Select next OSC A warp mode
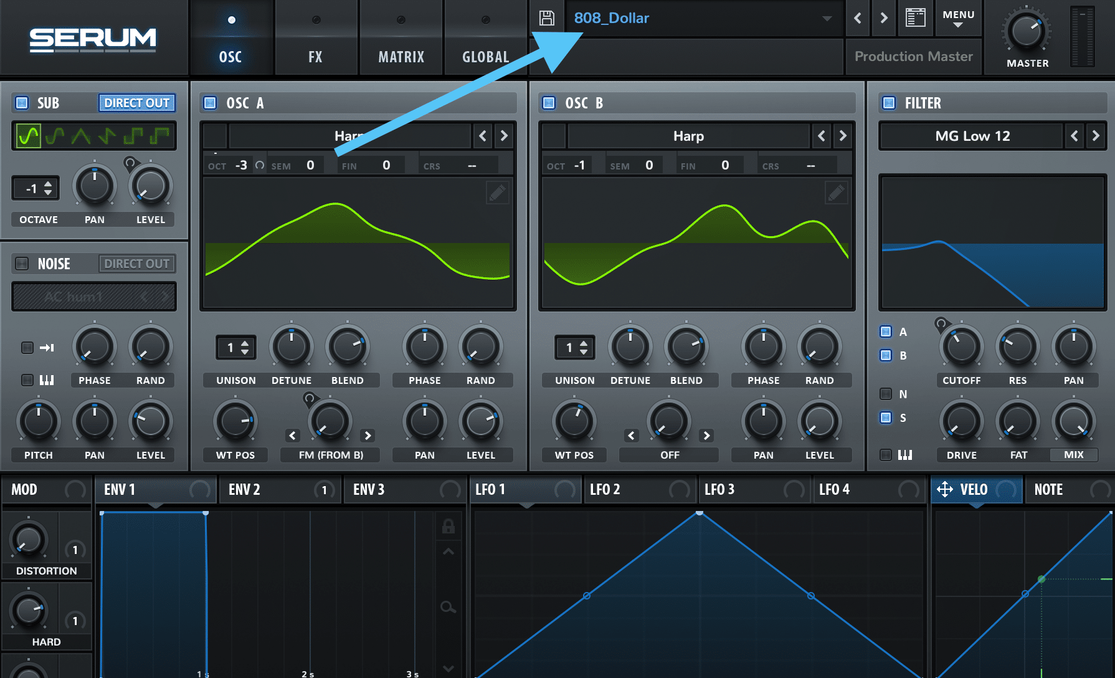 pos(368,436)
